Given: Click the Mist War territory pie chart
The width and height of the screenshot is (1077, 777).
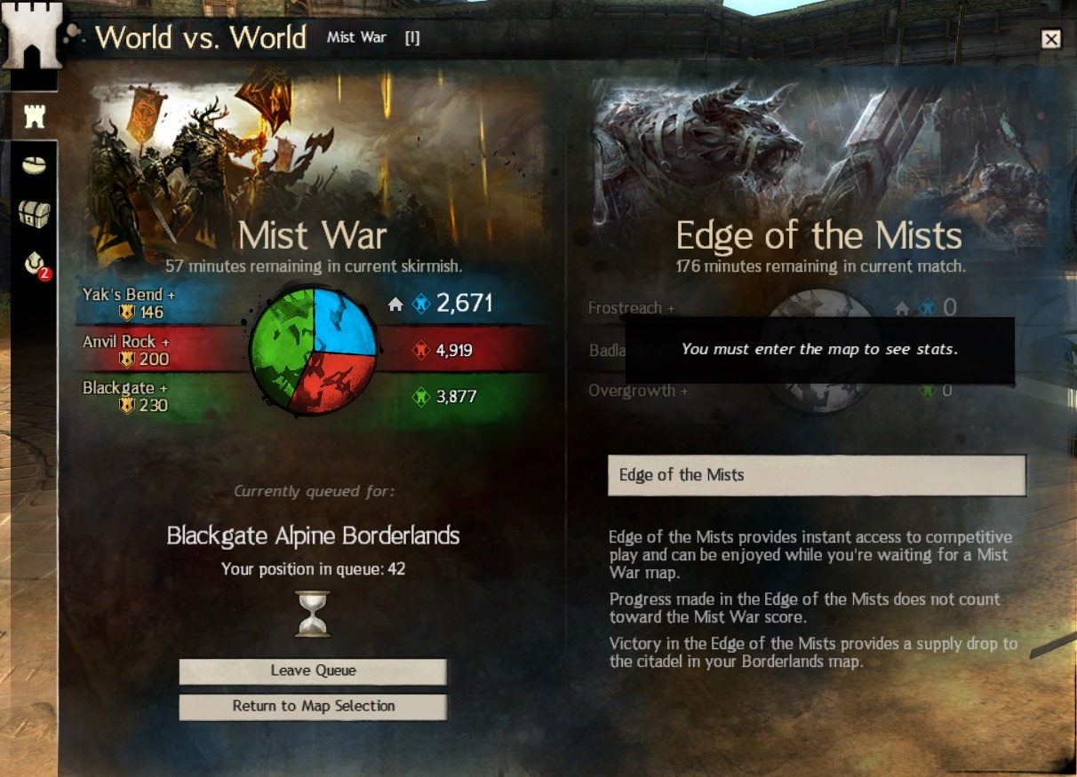Looking at the screenshot, I should tap(313, 351).
